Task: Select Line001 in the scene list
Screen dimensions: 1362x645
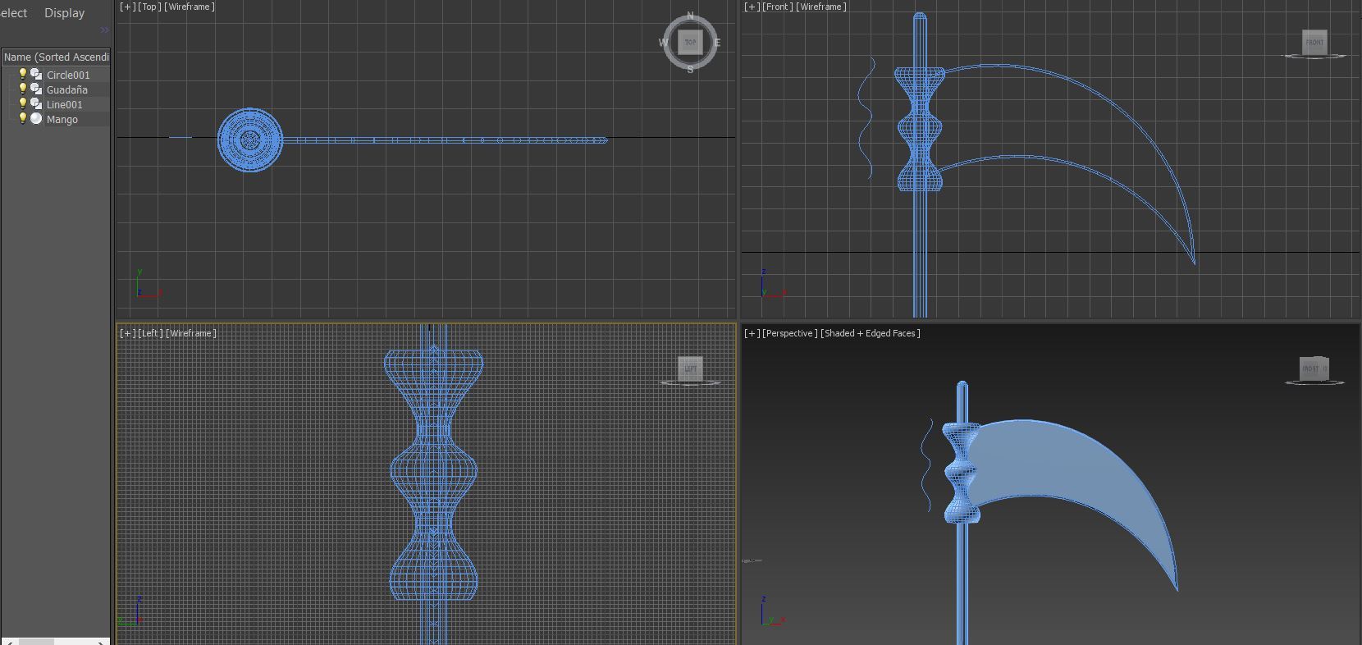Action: [x=65, y=104]
